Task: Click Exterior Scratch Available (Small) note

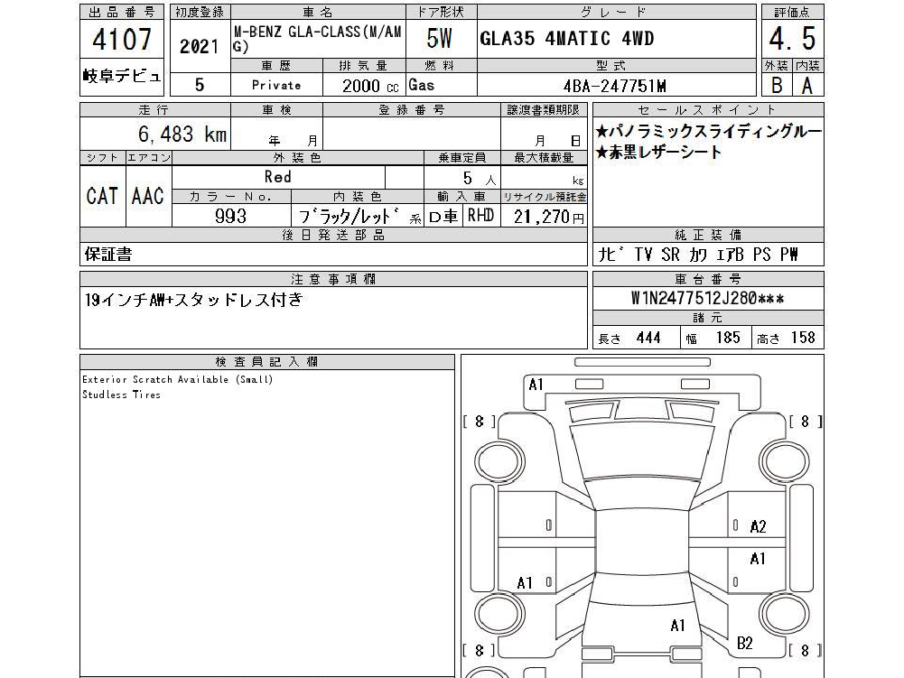Action: [178, 379]
